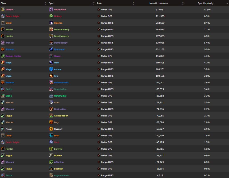
Task: Click the Unholy spec icon
Action: (51, 16)
